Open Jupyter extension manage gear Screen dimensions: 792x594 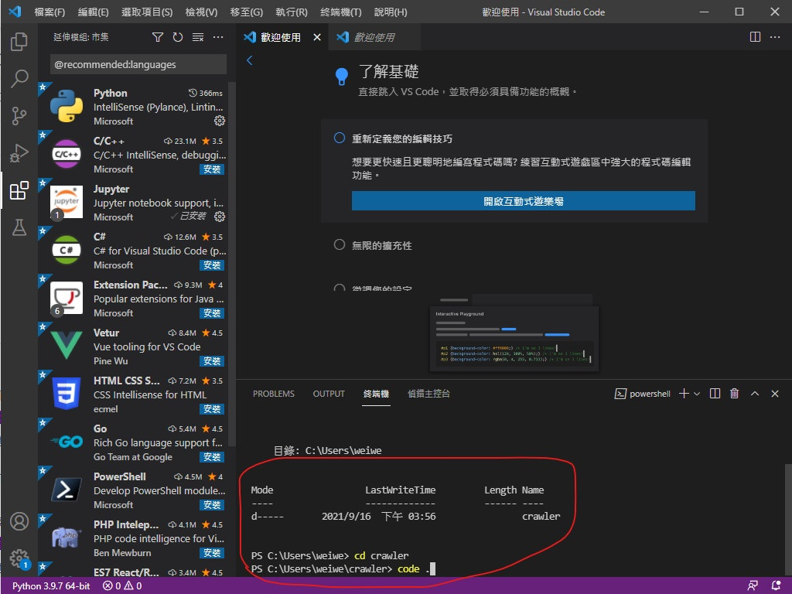tap(220, 217)
